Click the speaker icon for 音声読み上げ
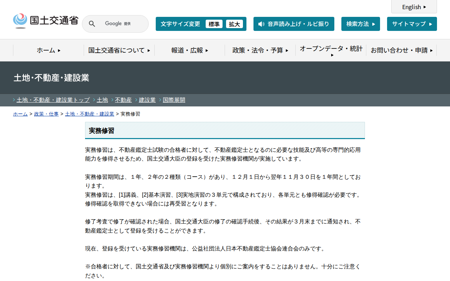 pyautogui.click(x=261, y=24)
